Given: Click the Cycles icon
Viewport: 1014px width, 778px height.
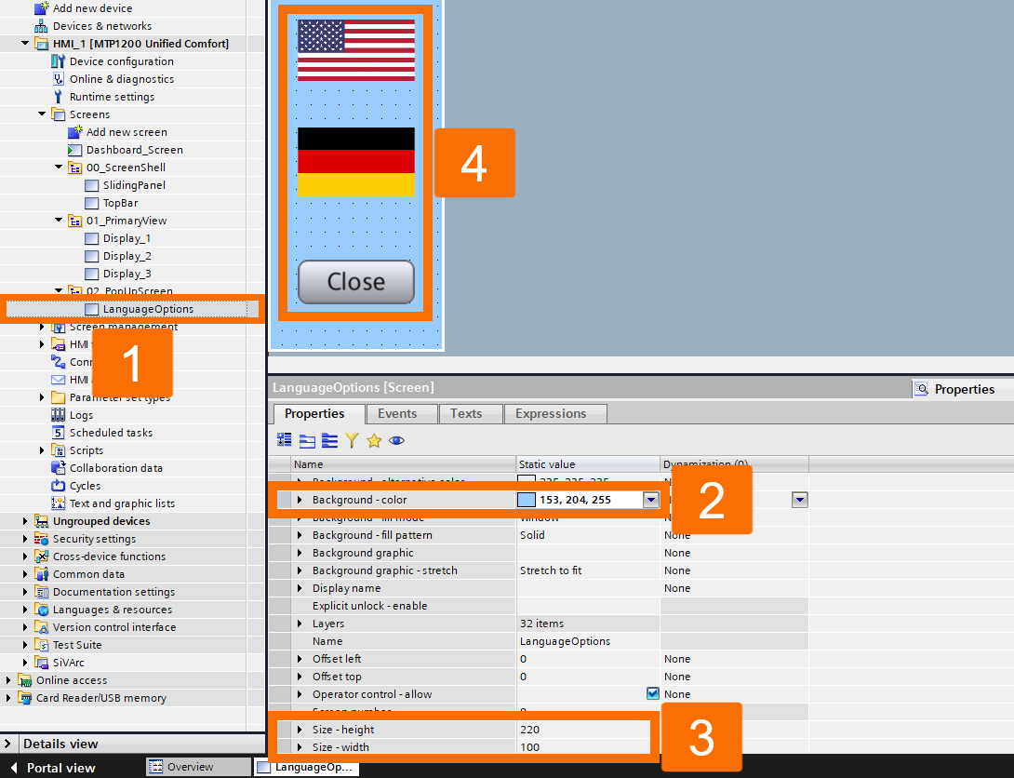Looking at the screenshot, I should pos(59,486).
